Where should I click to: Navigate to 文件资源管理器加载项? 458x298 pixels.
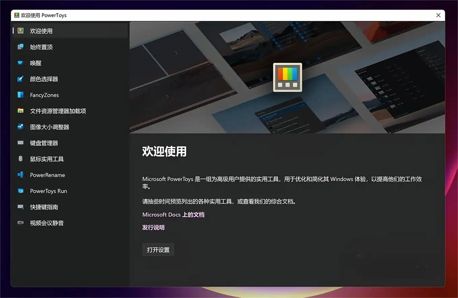[x=70, y=111]
